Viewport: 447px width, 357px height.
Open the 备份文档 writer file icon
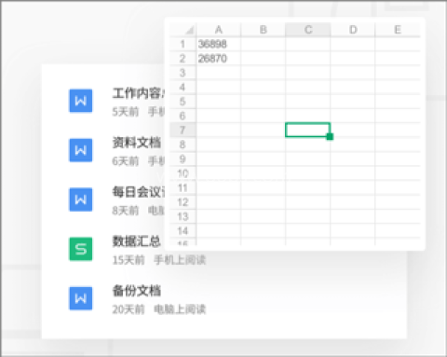pos(80,298)
